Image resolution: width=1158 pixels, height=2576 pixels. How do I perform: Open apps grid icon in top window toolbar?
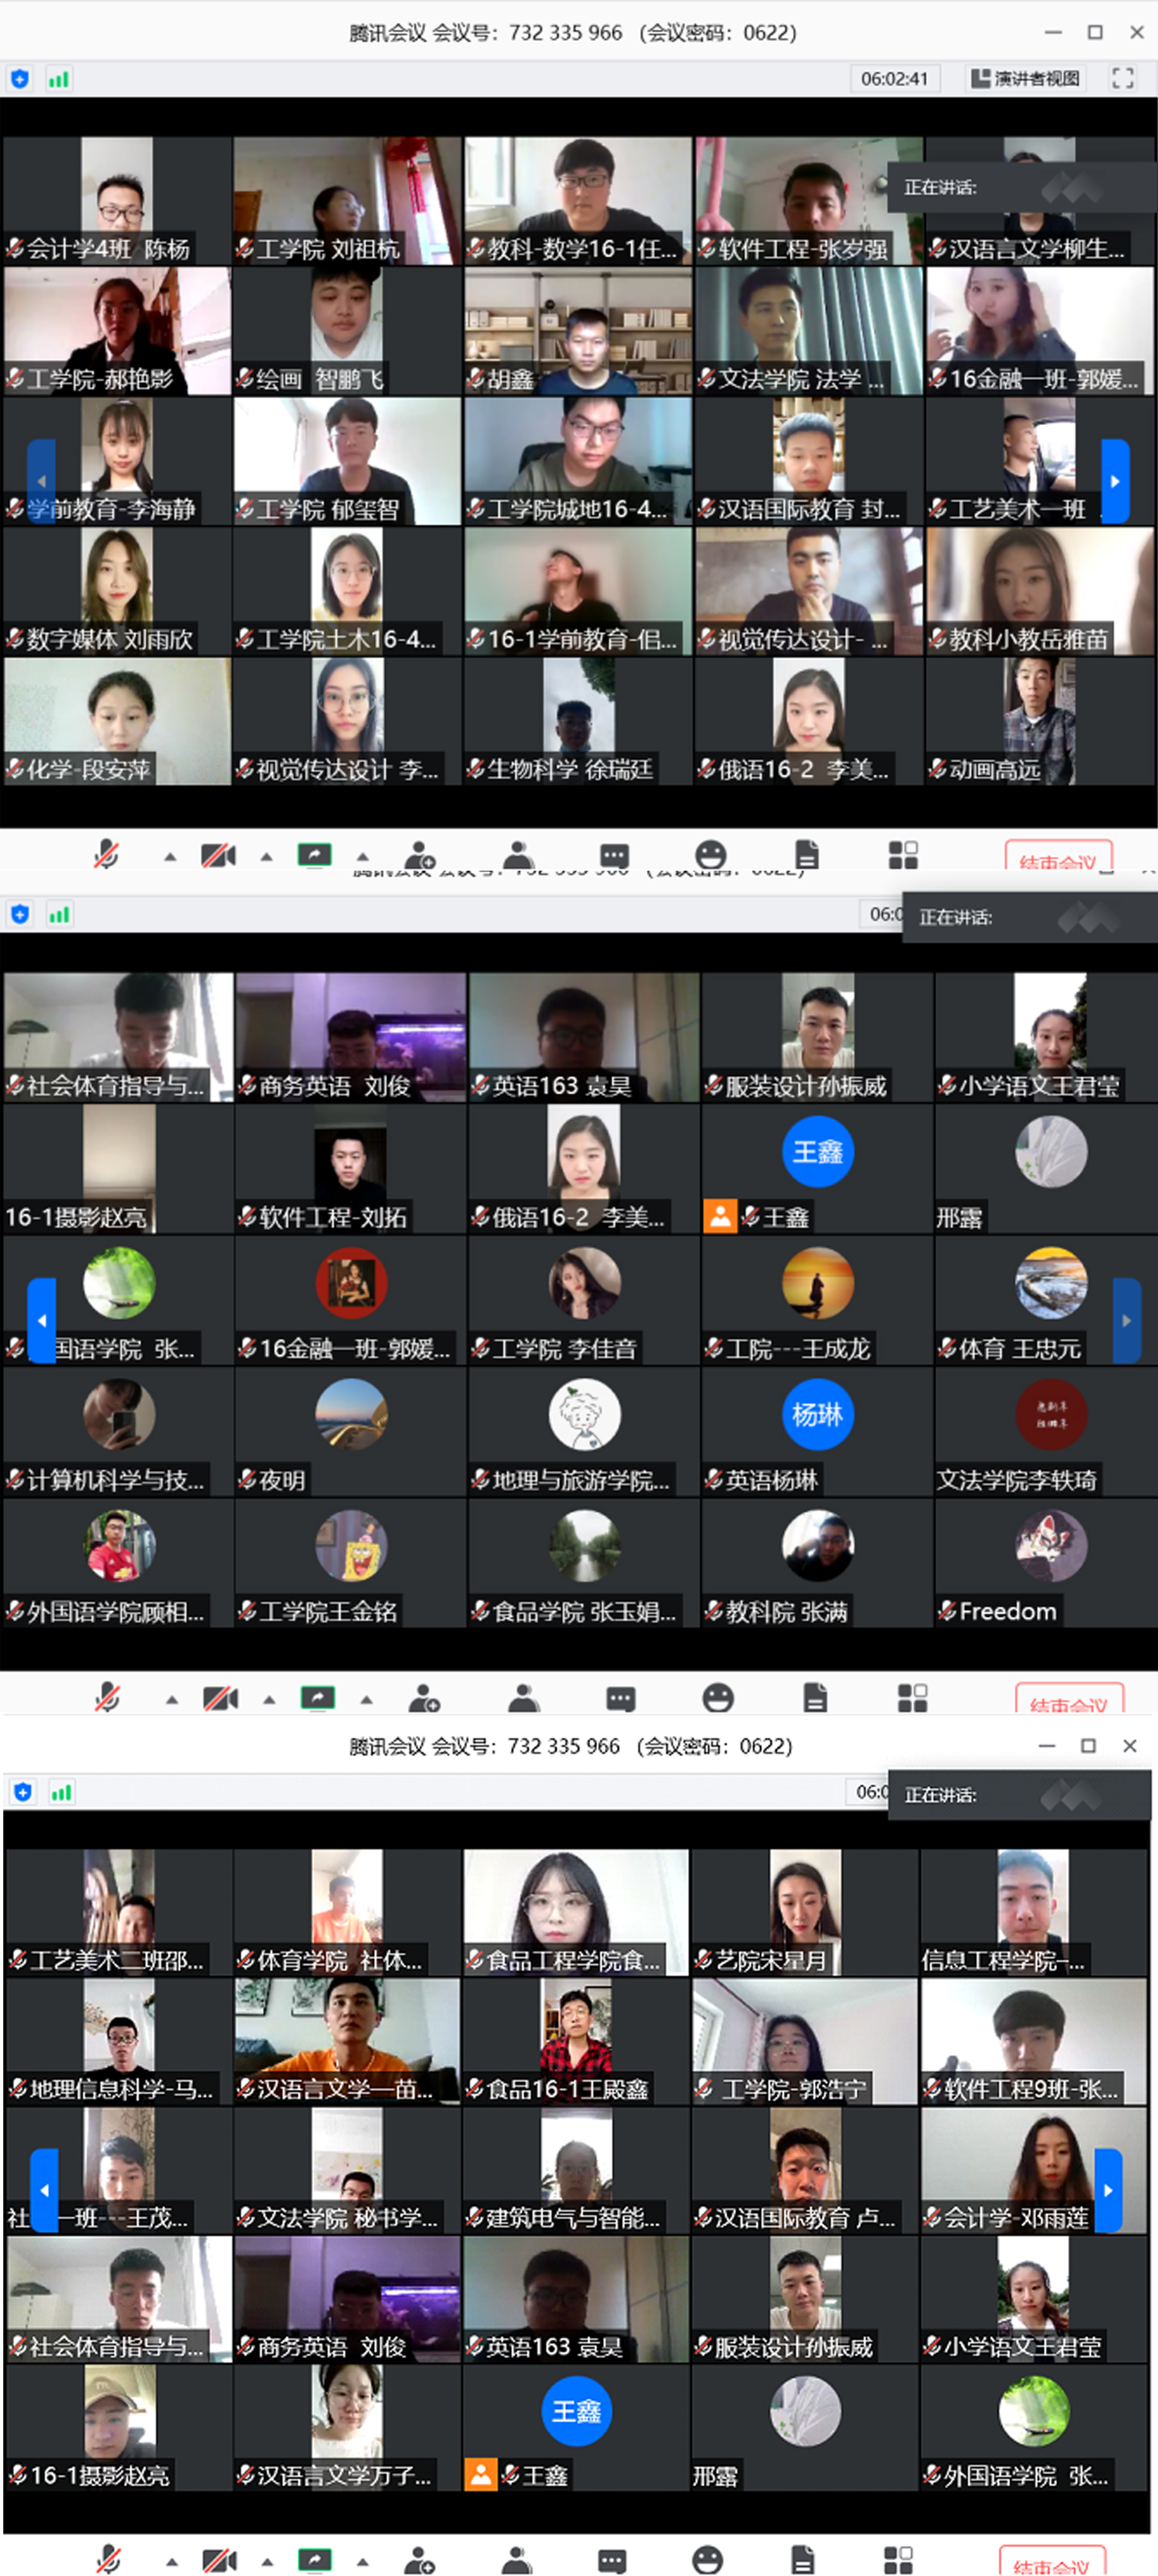tap(903, 855)
